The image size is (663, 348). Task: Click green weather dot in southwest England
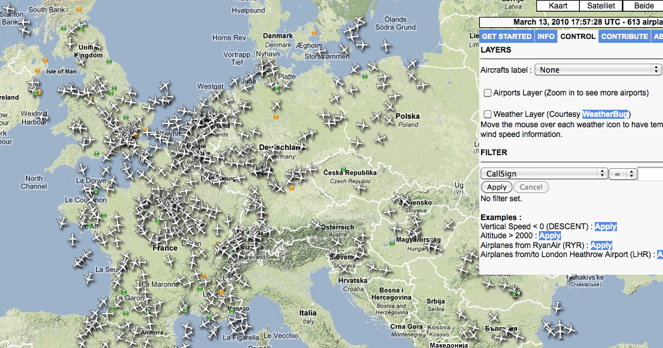pyautogui.click(x=97, y=154)
